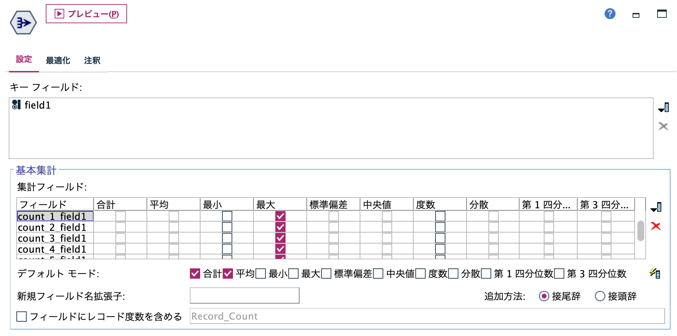Click the play icon inside the preview button
The width and height of the screenshot is (677, 336).
(59, 14)
